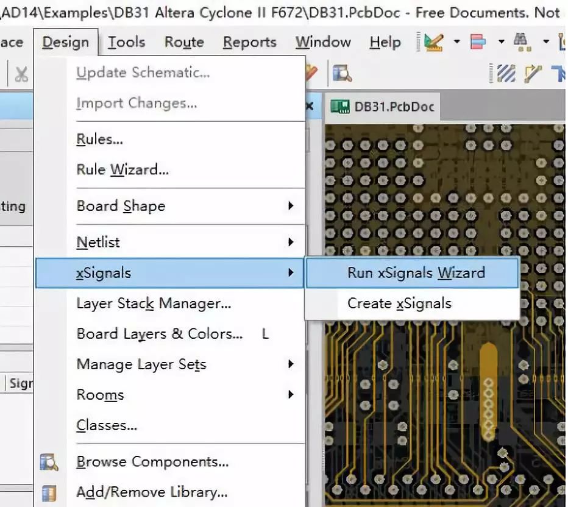Click the scissors Cut icon
Screen dimensions: 568x507
coord(21,74)
